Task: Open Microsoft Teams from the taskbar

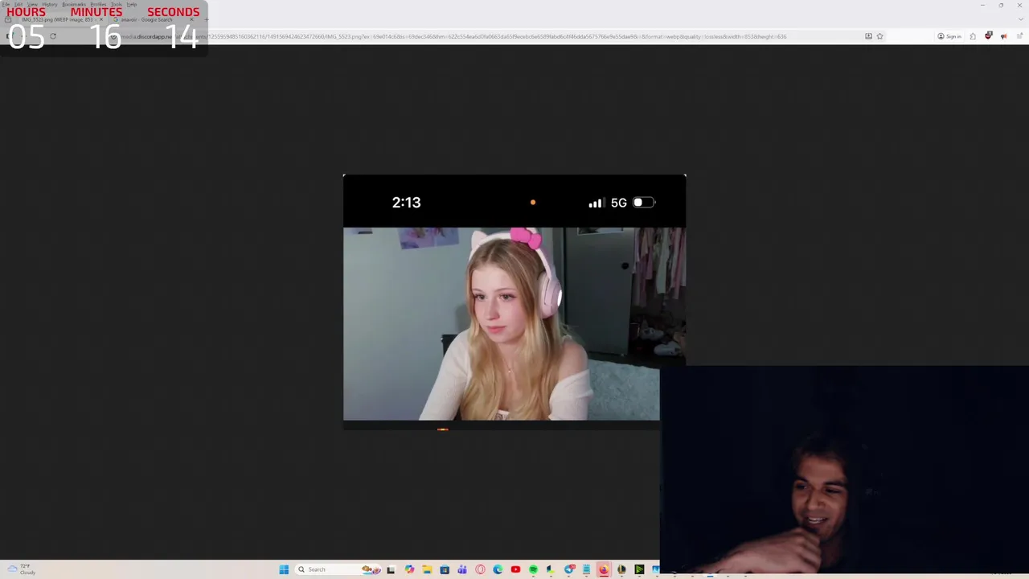Action: (x=462, y=569)
